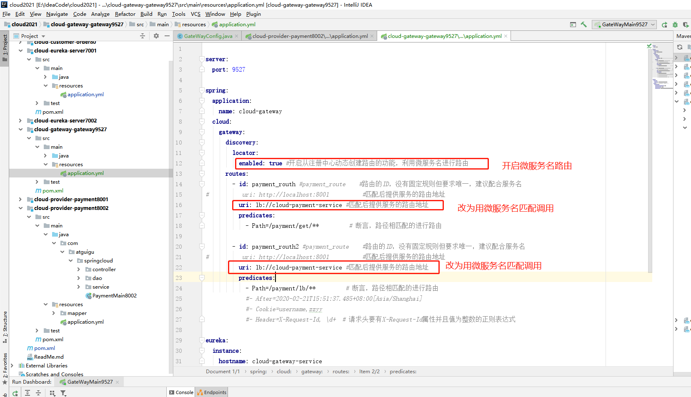The image size is (691, 397).
Task: Open the Plugin menu
Action: coord(253,14)
